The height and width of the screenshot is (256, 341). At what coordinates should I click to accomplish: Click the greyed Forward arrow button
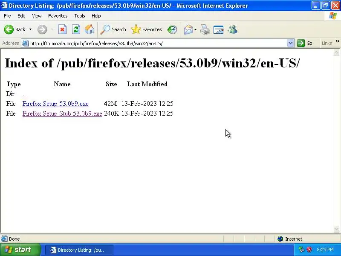tap(42, 29)
